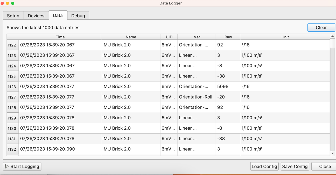This screenshot has height=175, width=336.
Task: Click the Data tab
Action: [58, 15]
